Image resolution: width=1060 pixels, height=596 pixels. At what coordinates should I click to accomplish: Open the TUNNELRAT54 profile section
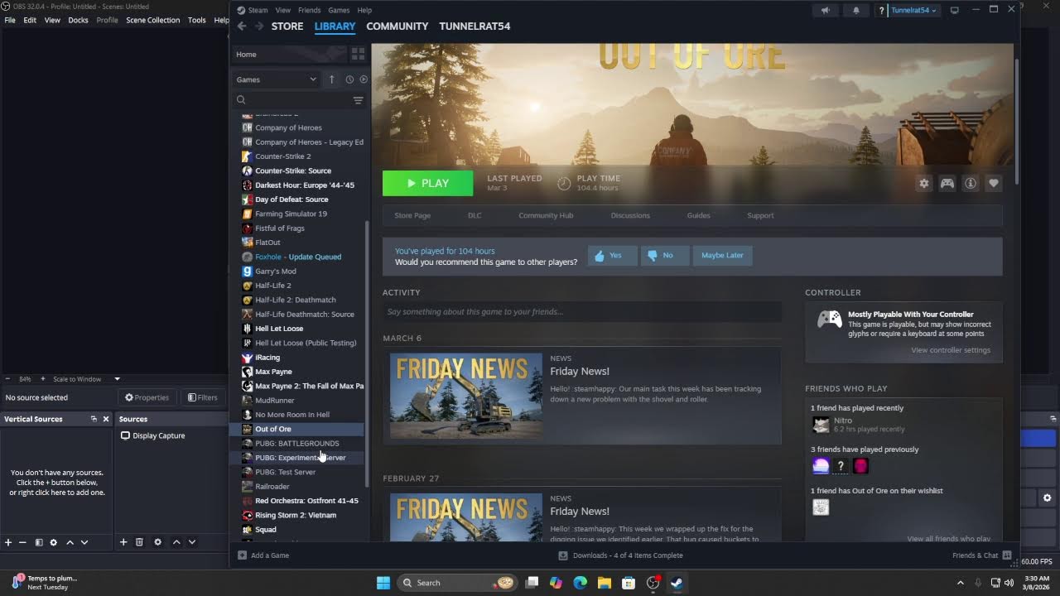[x=475, y=26]
